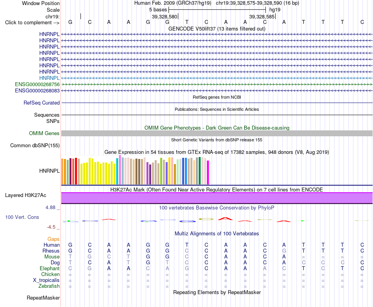The height and width of the screenshot is (307, 373).
Task: Open the GTEx 'Gene Expression in 54 tissues' title
Action: (x=217, y=152)
